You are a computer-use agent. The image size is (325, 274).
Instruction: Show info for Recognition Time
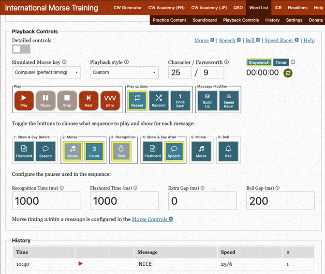click(62, 188)
